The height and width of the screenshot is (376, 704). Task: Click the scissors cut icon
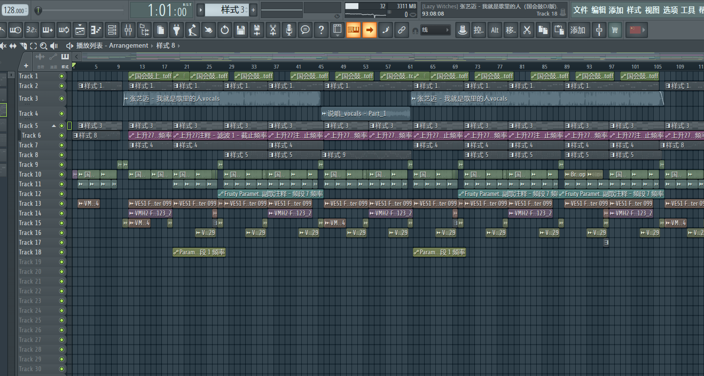click(x=527, y=30)
